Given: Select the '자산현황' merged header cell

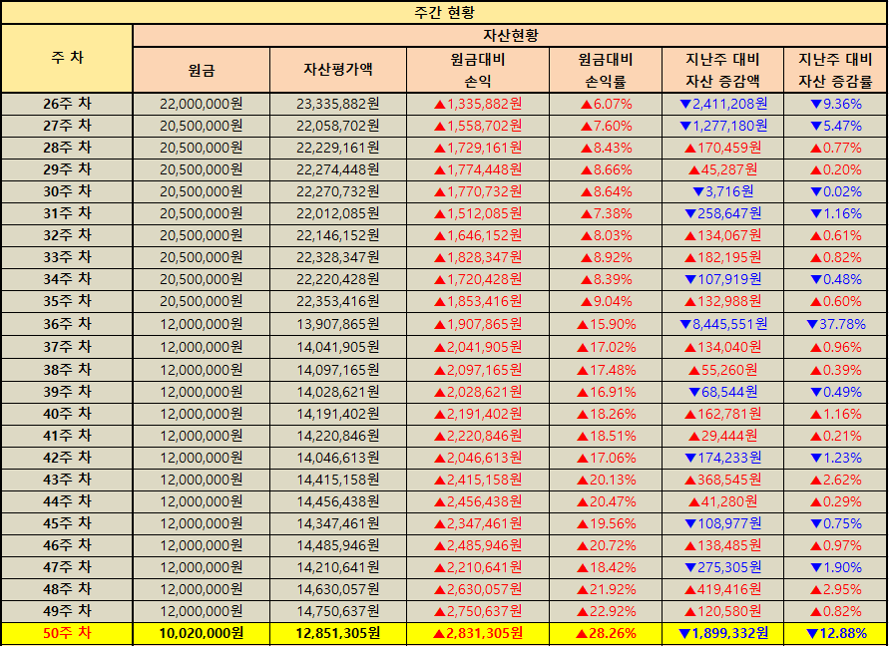Looking at the screenshot, I should (510, 35).
